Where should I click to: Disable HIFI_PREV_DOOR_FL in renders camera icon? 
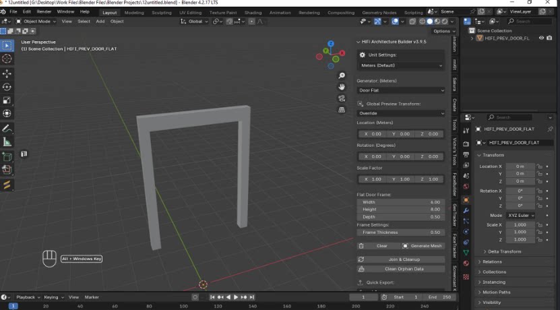(550, 38)
